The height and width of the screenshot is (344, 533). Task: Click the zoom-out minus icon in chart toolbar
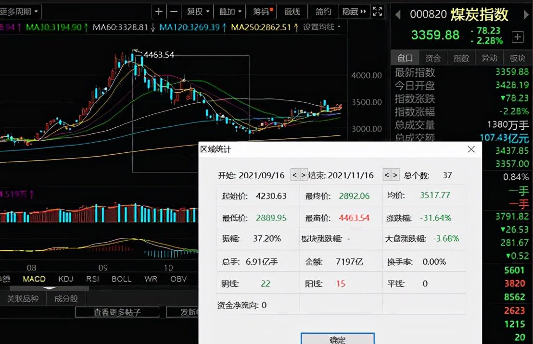174,12
